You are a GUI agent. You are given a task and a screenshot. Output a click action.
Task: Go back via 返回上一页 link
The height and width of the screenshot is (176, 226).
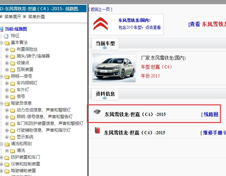click(x=100, y=9)
